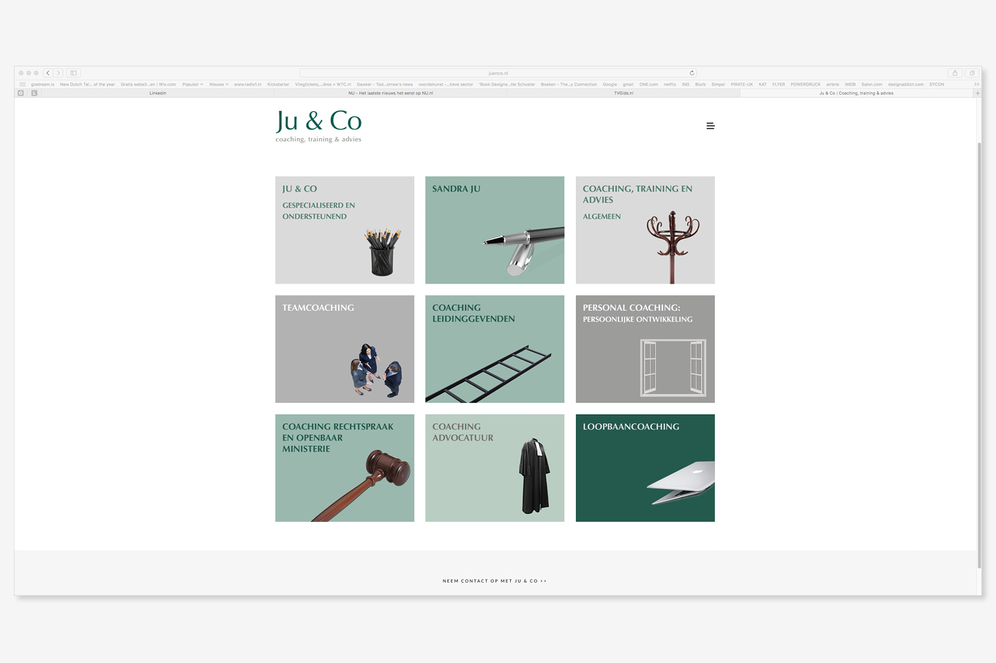Click the Safari back arrow button
This screenshot has height=663, width=996.
click(x=48, y=73)
